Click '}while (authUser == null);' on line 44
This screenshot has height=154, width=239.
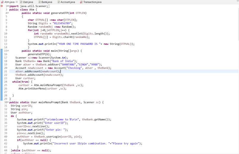coord(31,150)
